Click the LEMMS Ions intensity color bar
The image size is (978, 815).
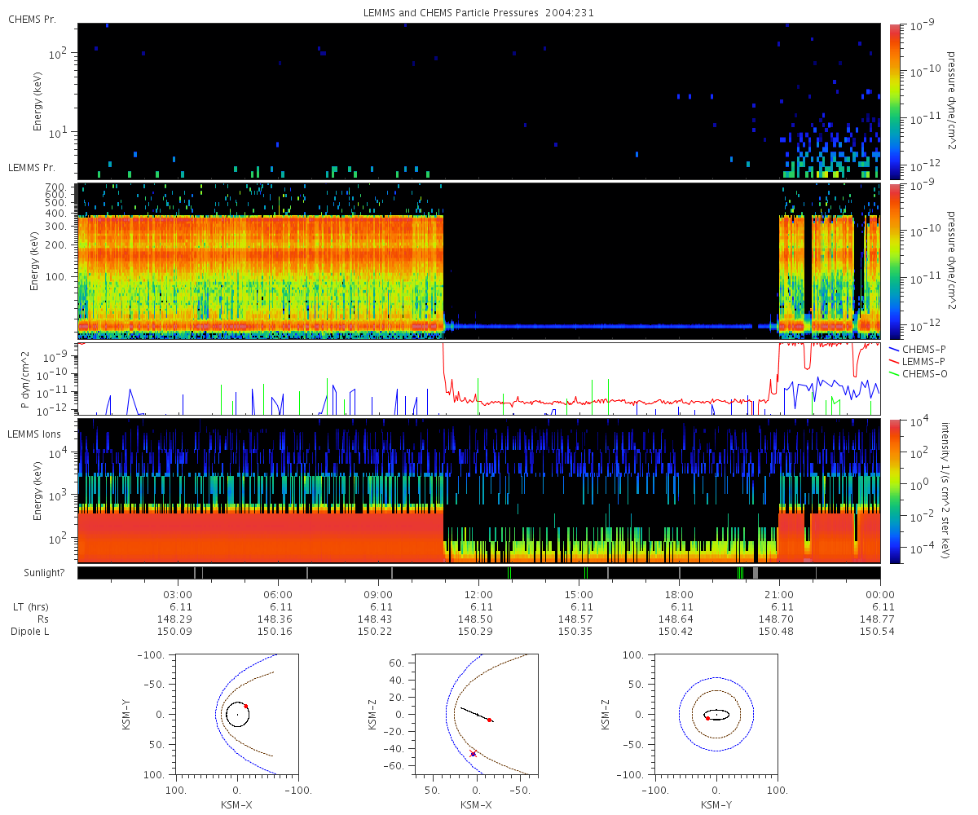click(x=894, y=491)
